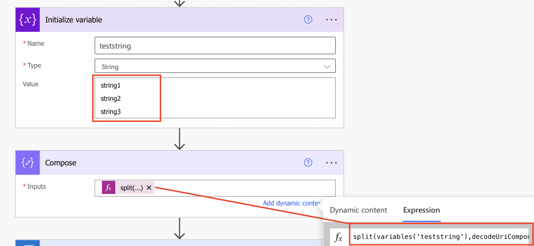This screenshot has width=534, height=246.
Task: Click the Initialize variable action icon
Action: pos(28,20)
